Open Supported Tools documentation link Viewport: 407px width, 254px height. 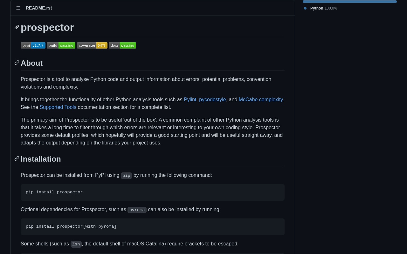coord(58,107)
